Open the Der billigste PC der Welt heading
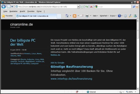This screenshot has height=94, width=140. pyautogui.click(x=23, y=42)
